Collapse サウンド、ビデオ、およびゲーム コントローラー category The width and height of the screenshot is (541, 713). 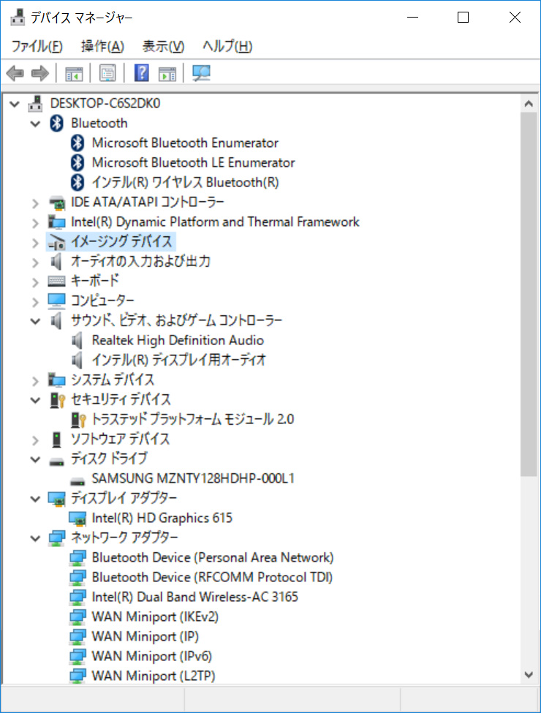pyautogui.click(x=36, y=321)
